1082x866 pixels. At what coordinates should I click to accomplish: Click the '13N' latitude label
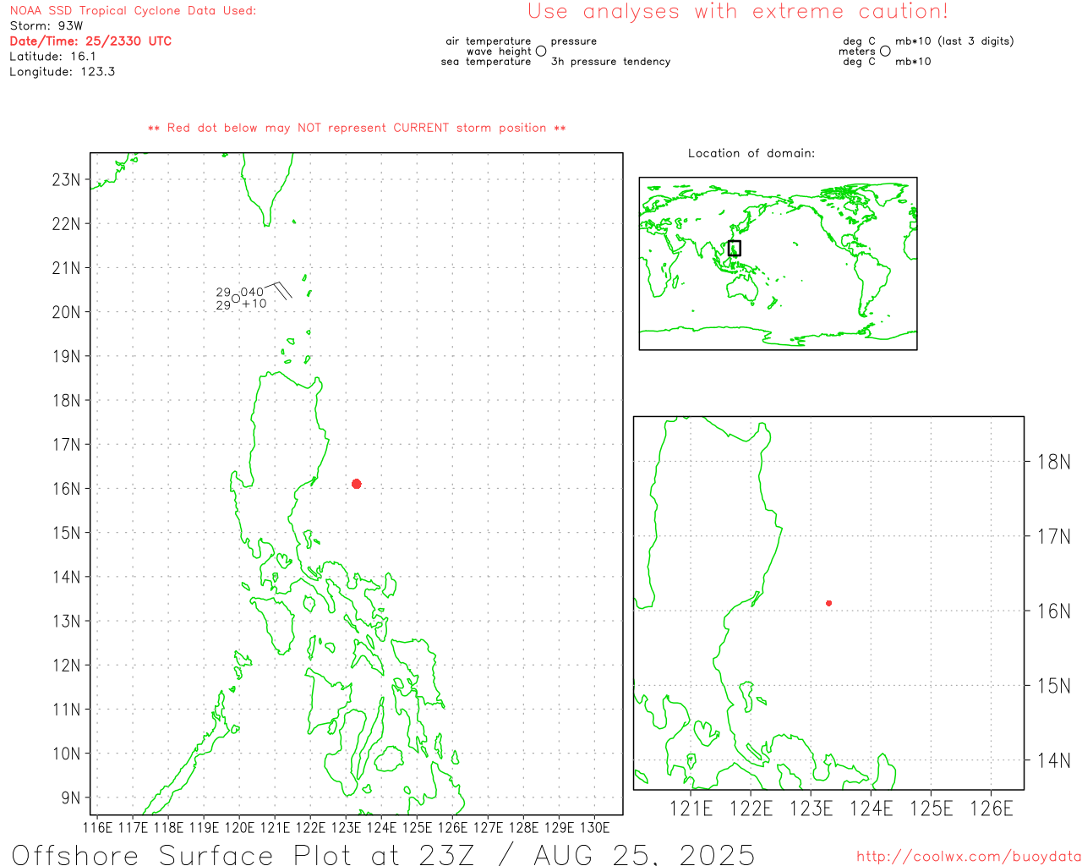[67, 621]
